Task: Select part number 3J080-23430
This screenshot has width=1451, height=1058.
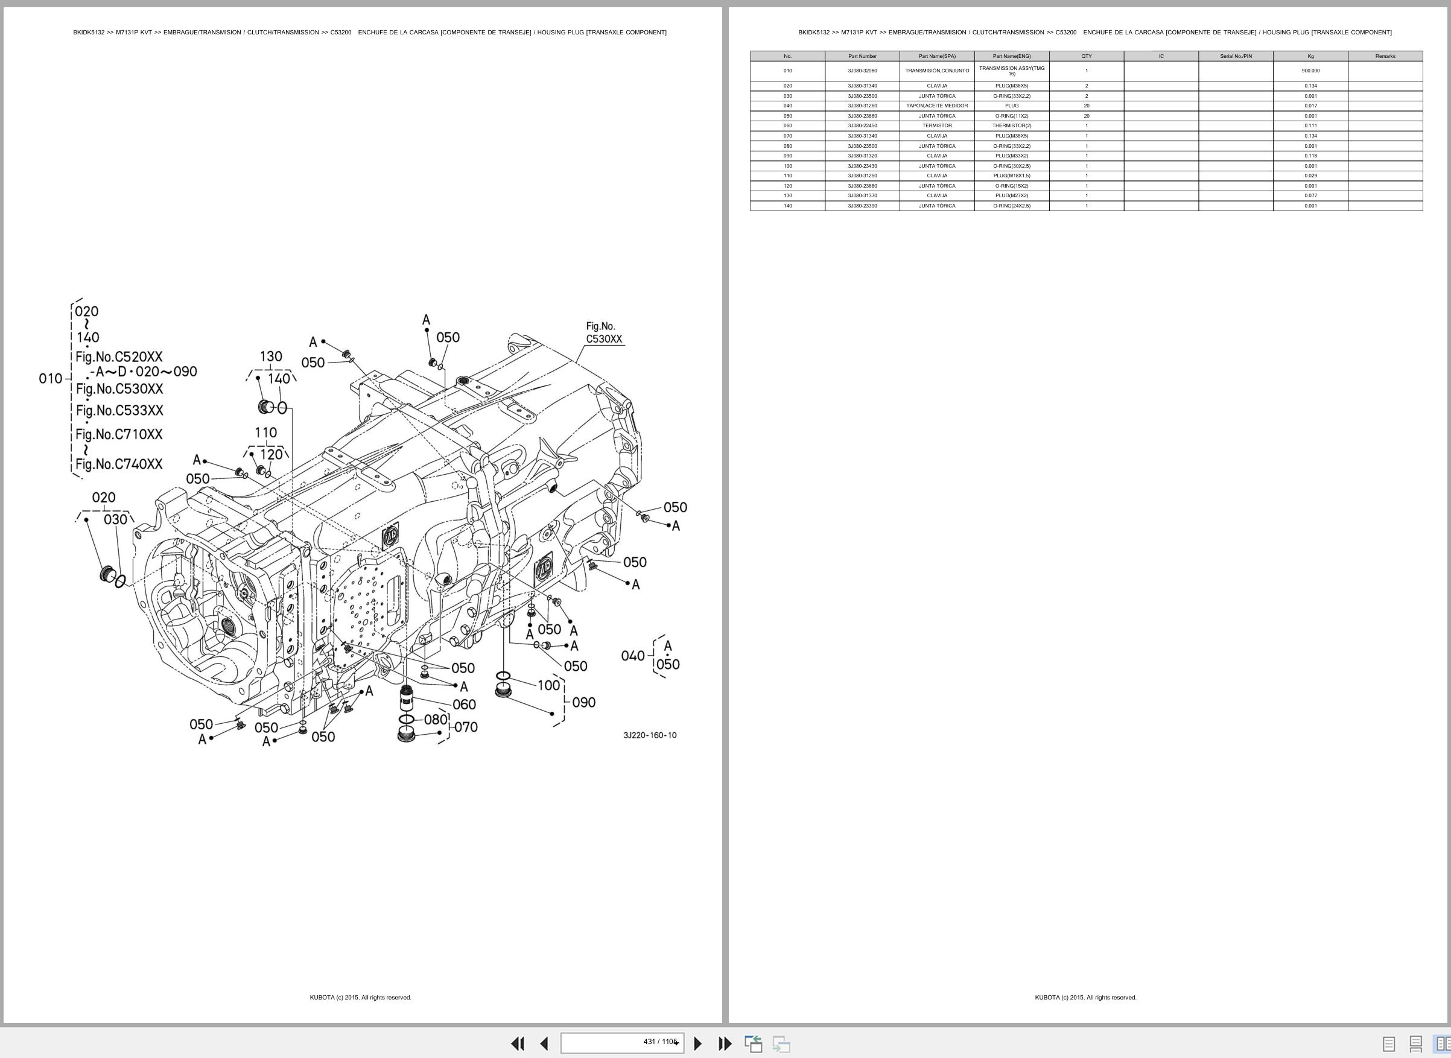Action: click(x=862, y=166)
